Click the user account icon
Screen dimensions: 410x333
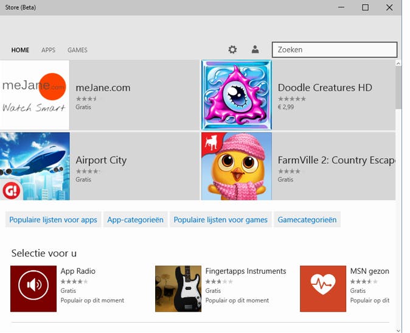point(255,50)
